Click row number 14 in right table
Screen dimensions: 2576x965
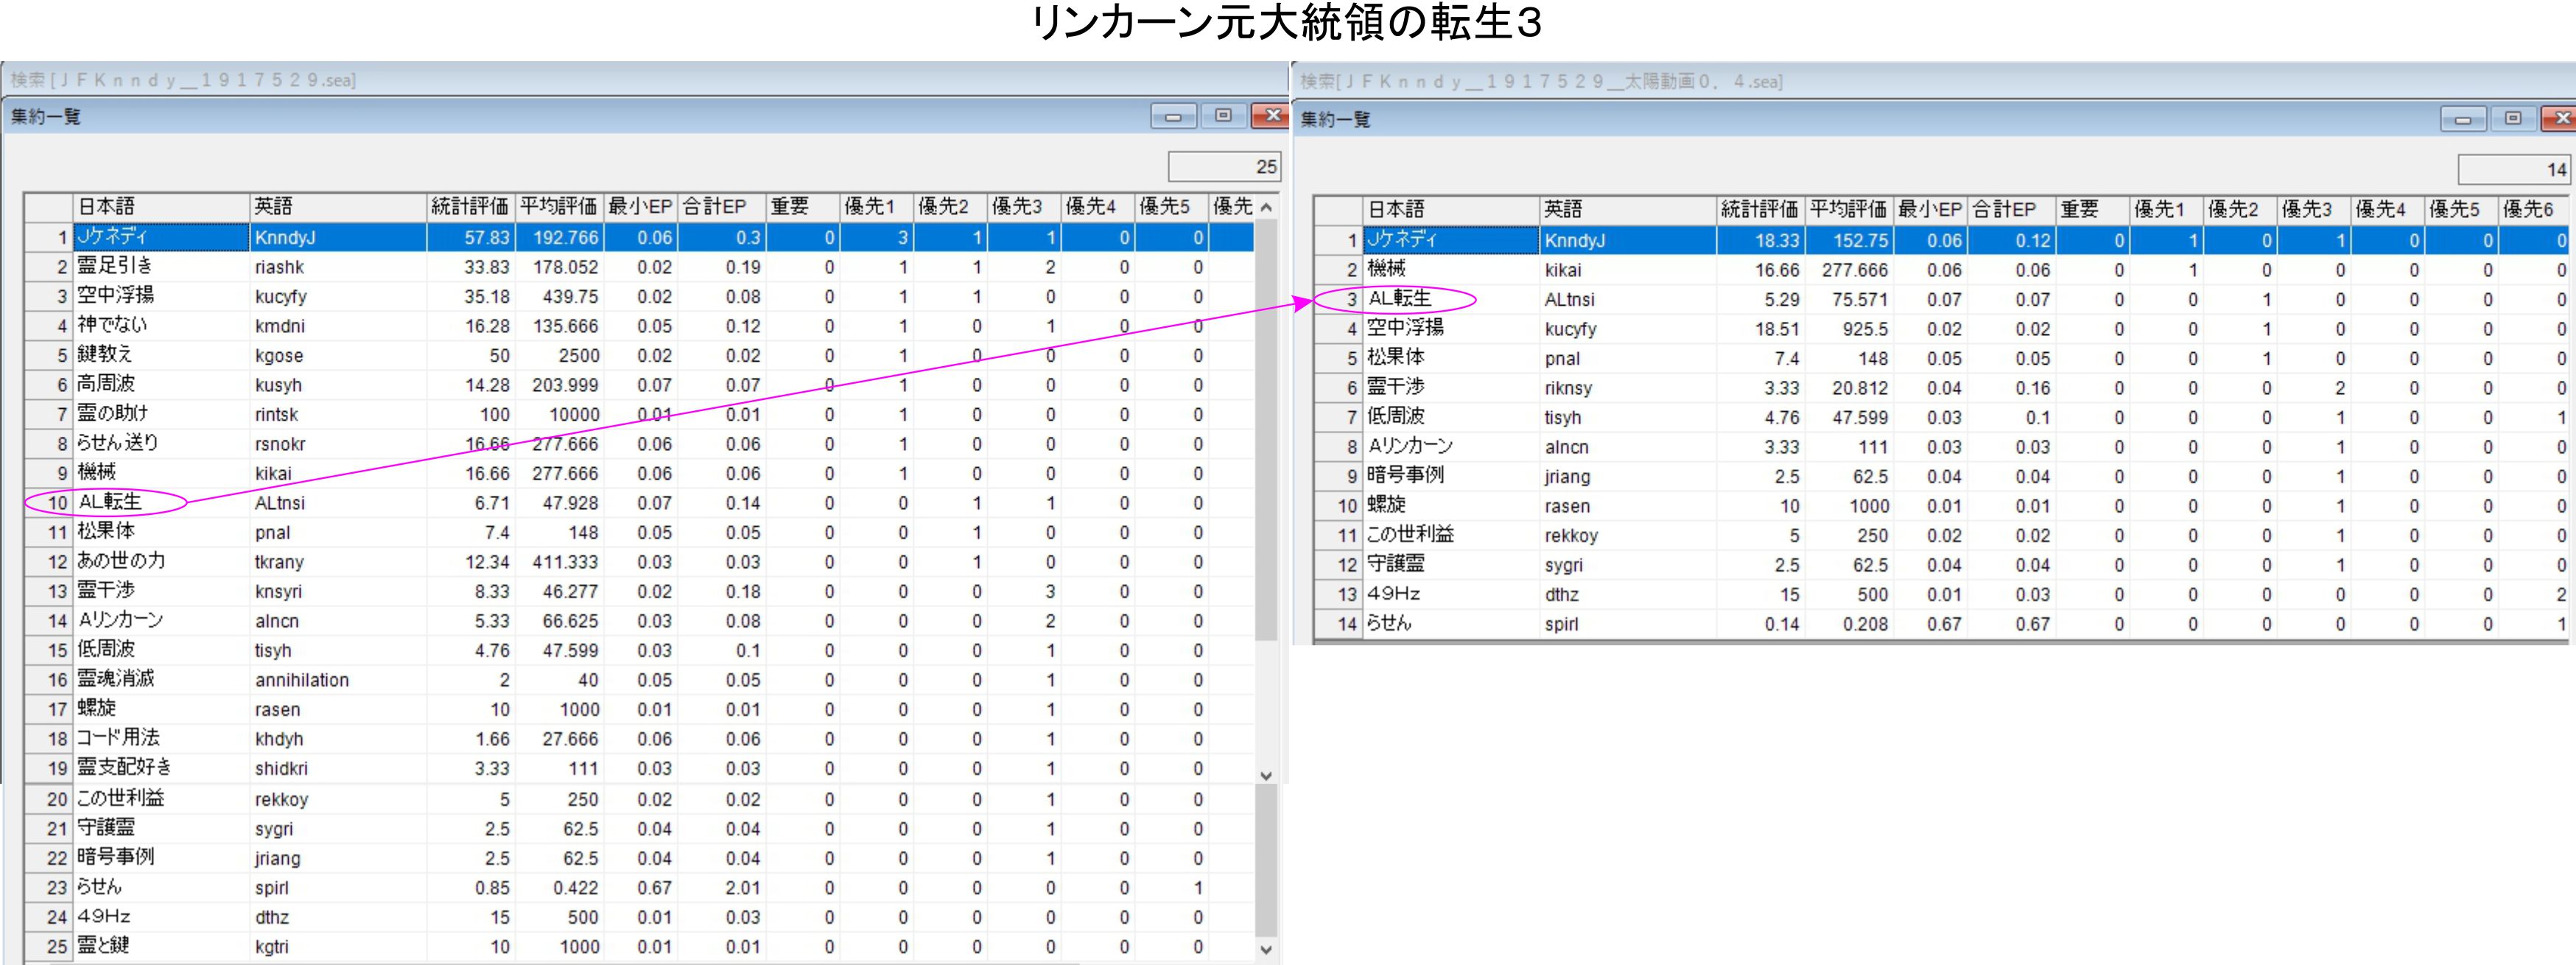click(x=1339, y=624)
